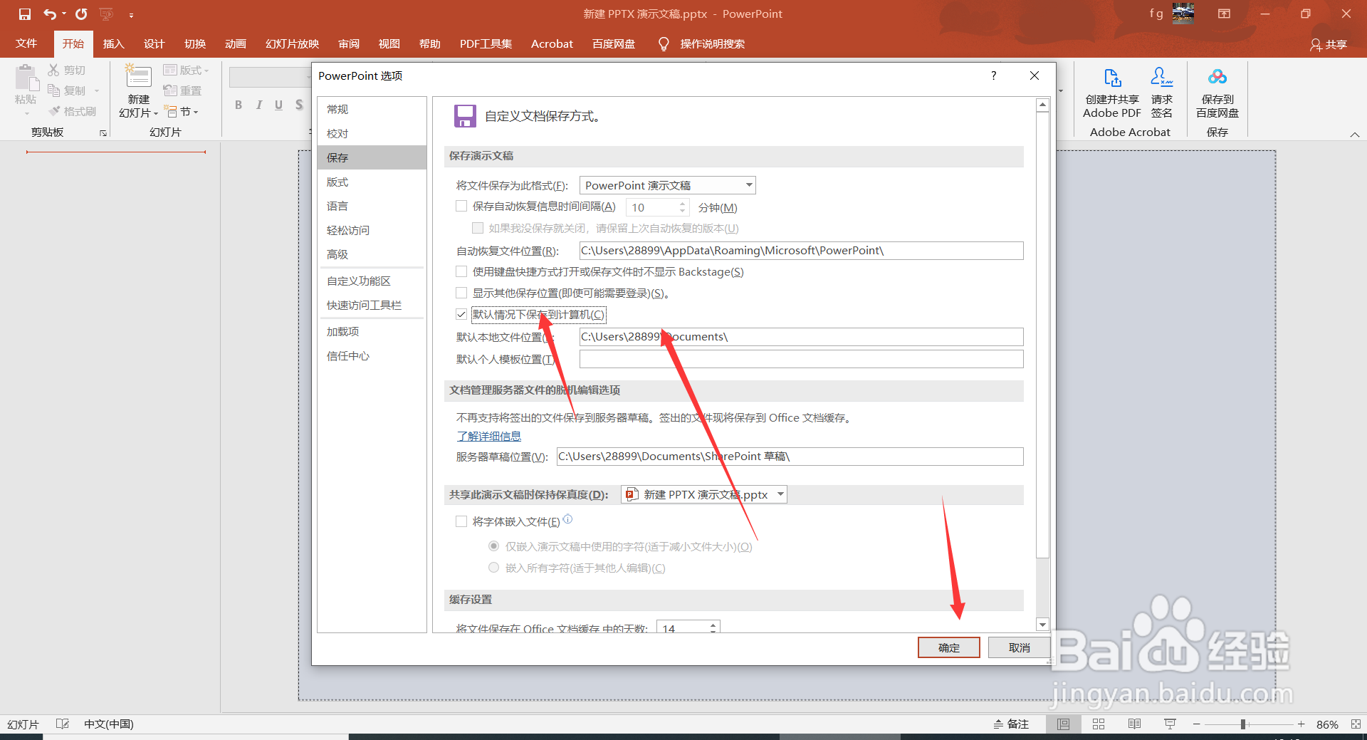Click the Cut (剪切) scissors icon
1367x740 pixels.
(53, 70)
